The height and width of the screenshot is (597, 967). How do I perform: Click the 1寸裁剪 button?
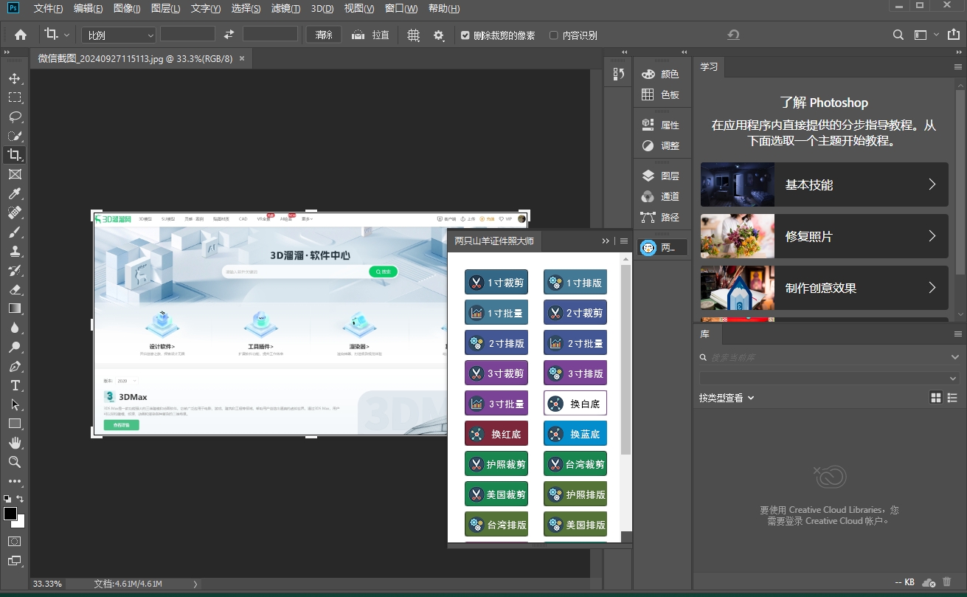[496, 283]
